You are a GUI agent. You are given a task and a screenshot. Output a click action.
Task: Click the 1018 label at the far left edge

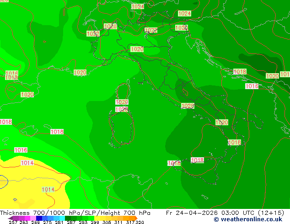coord(6,122)
